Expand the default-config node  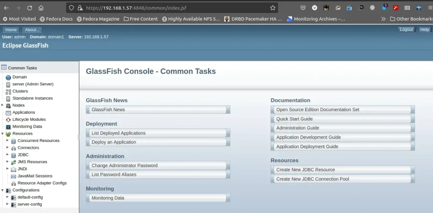8,197
